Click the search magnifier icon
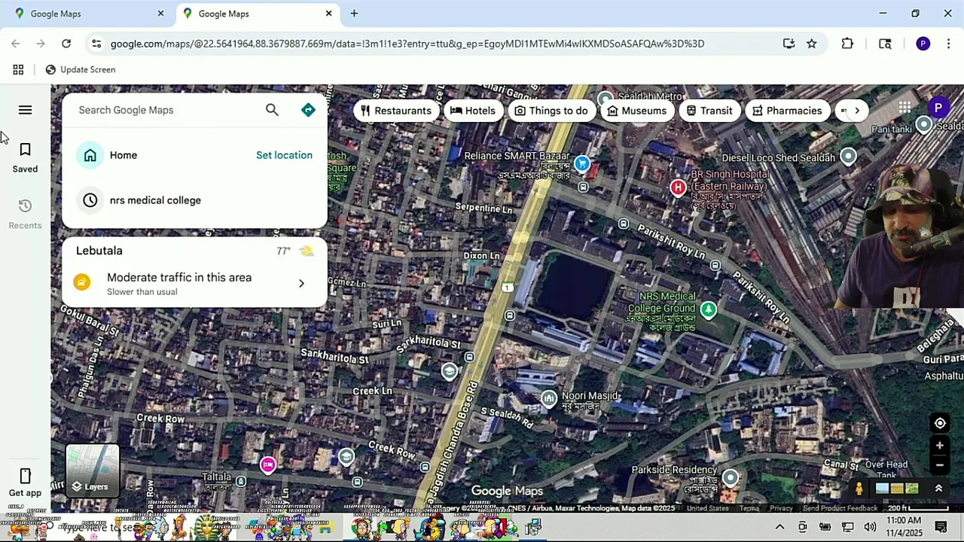The width and height of the screenshot is (964, 542). tap(272, 110)
